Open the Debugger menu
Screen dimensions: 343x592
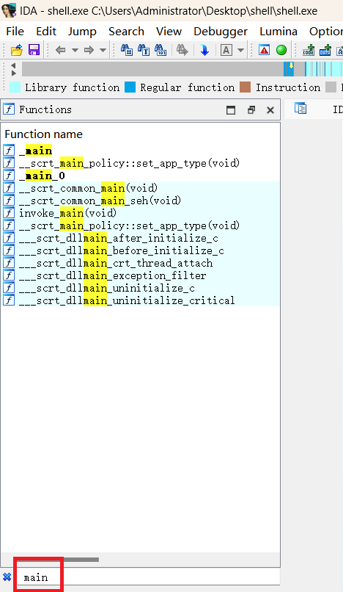pos(221,32)
